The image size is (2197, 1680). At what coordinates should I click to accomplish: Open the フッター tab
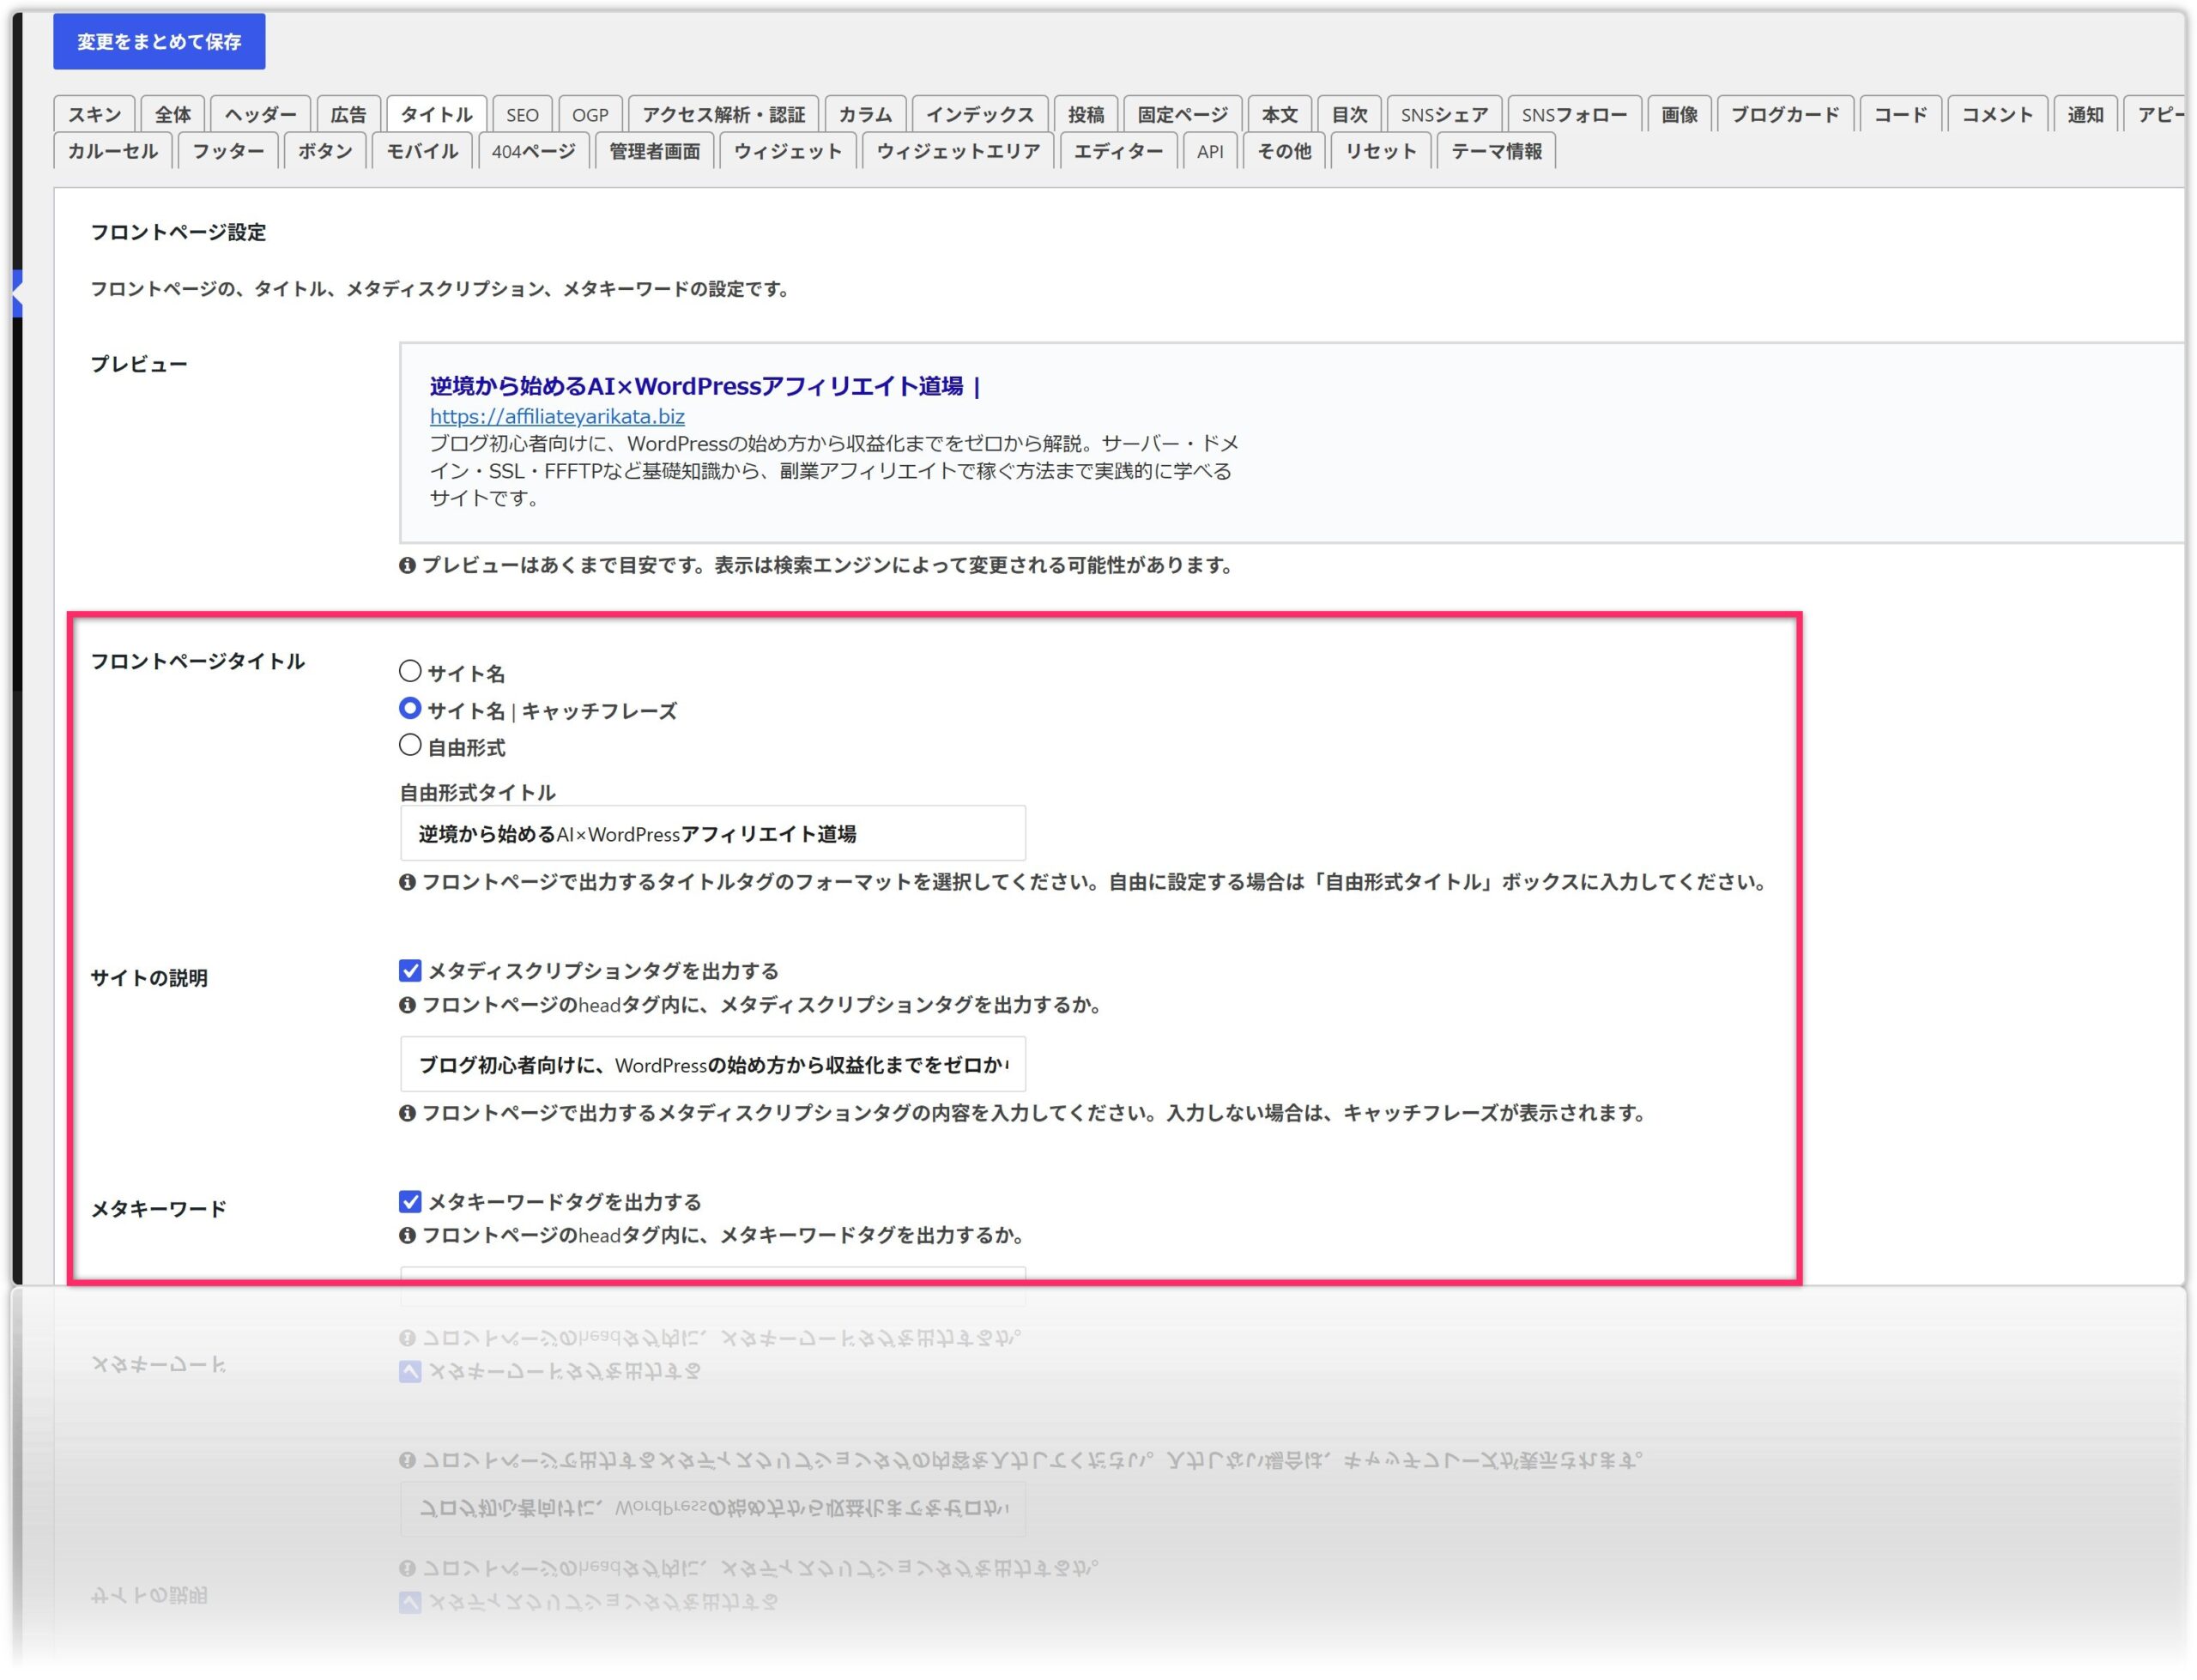[228, 151]
